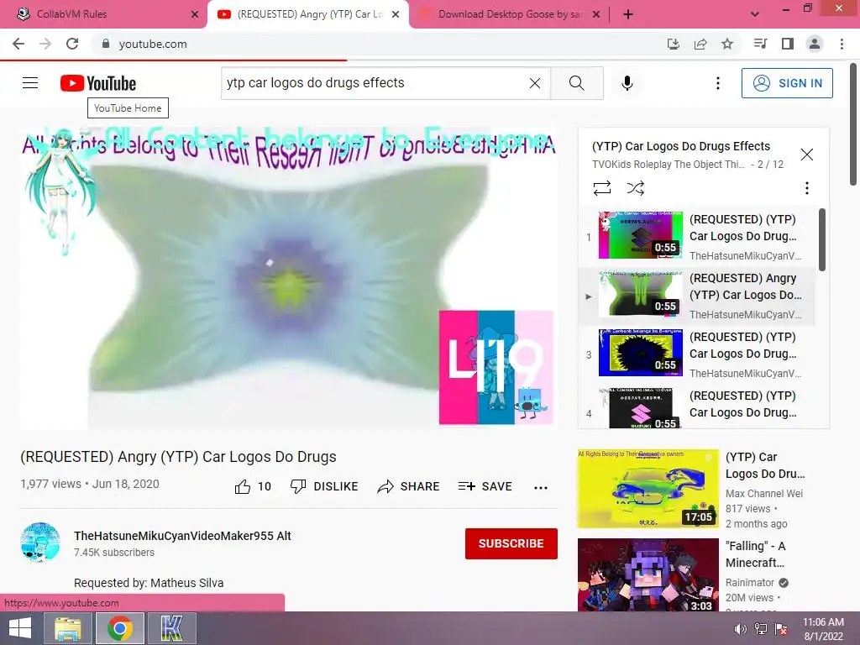Toggle the Chrome side panel
The image size is (860, 645).
[788, 44]
